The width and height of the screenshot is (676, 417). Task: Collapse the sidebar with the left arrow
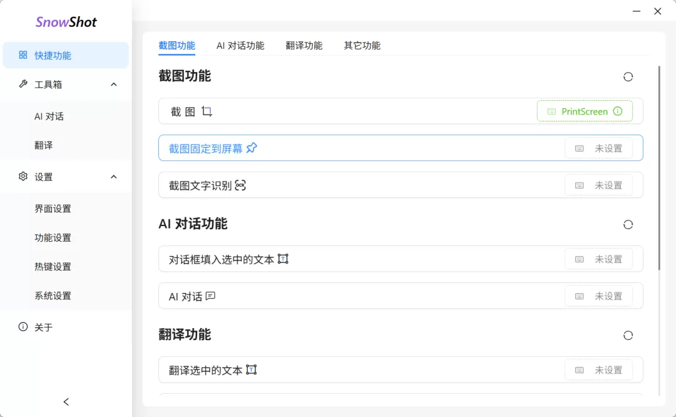click(x=66, y=401)
